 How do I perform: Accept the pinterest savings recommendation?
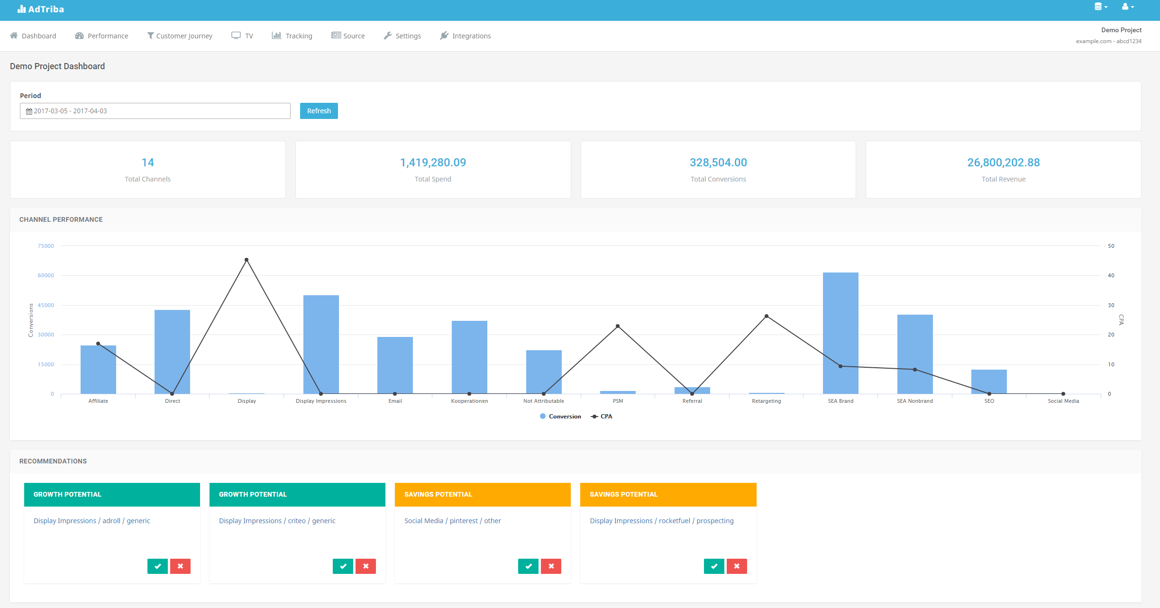tap(528, 566)
